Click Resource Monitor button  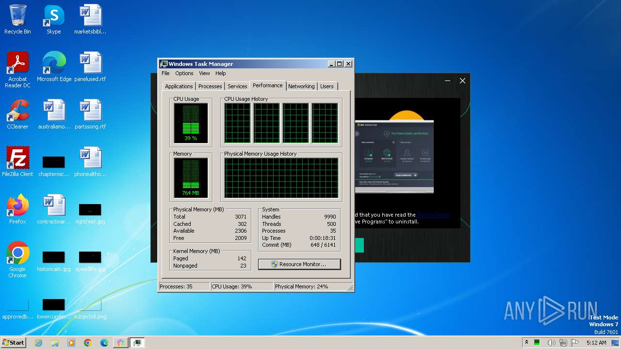(299, 264)
